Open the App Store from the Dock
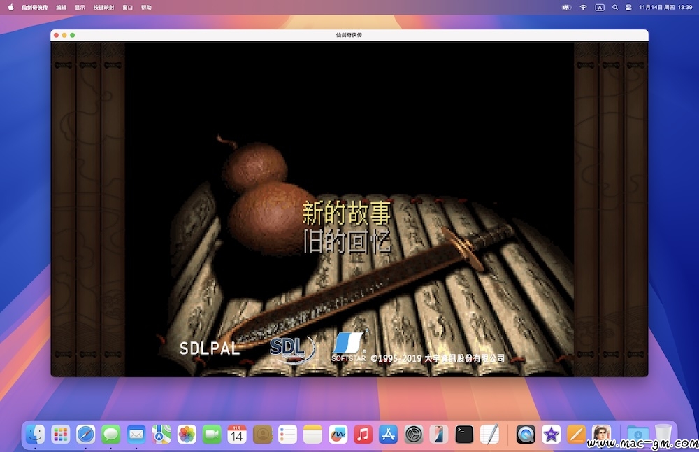 pos(388,434)
